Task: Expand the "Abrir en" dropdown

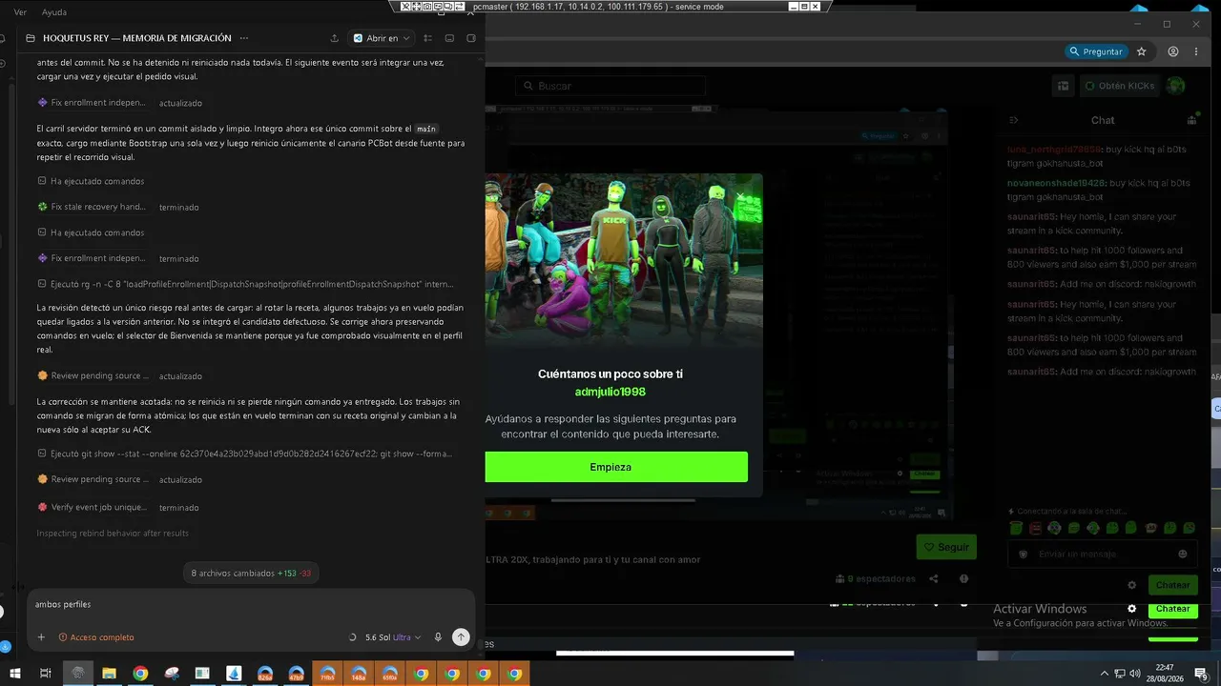Action: coord(382,38)
